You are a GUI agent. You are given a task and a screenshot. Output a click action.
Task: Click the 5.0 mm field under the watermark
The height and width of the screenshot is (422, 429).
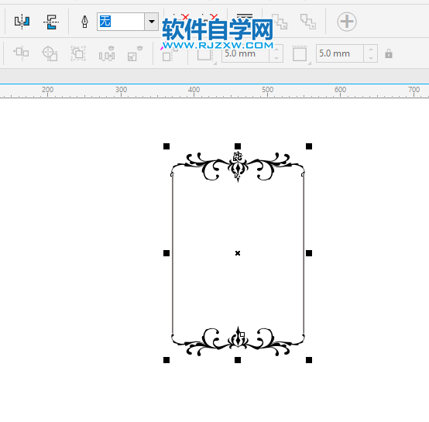245,53
